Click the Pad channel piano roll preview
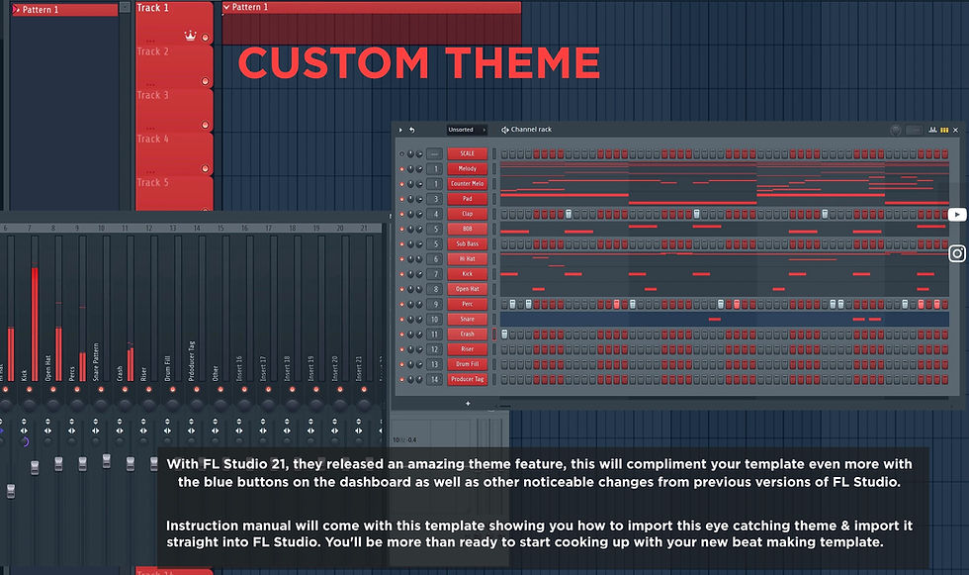This screenshot has width=969, height=575. pos(724,199)
